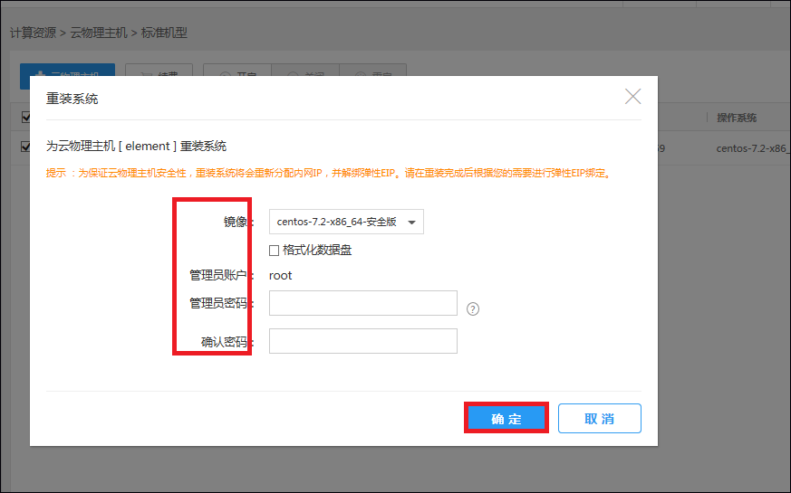Click the 管理员密码 password field

362,303
